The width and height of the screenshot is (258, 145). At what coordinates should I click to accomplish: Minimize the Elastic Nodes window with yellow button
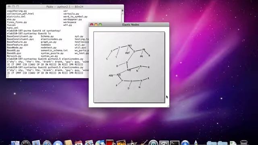click(x=96, y=25)
